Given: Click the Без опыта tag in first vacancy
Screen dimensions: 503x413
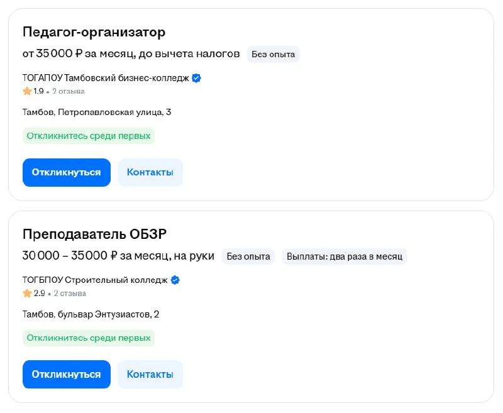Looking at the screenshot, I should click(x=273, y=54).
